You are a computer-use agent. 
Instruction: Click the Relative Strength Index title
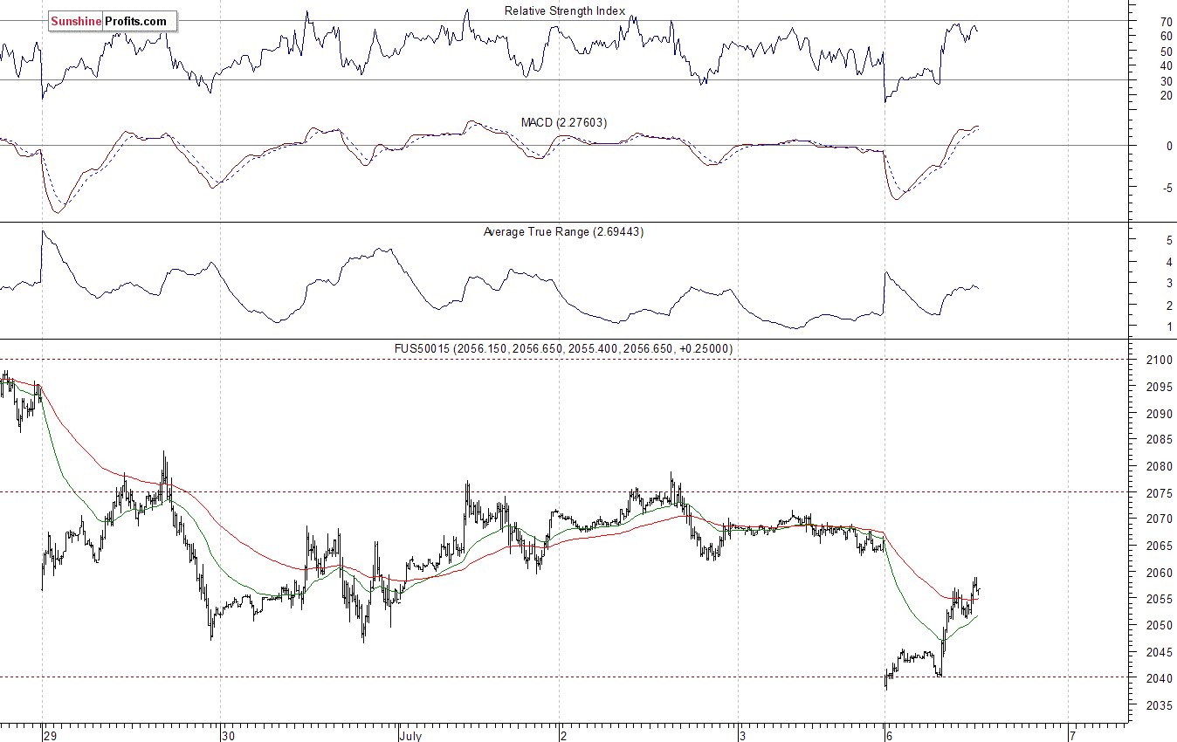pyautogui.click(x=565, y=11)
